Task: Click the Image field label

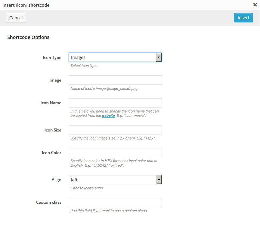Action: 55,80
